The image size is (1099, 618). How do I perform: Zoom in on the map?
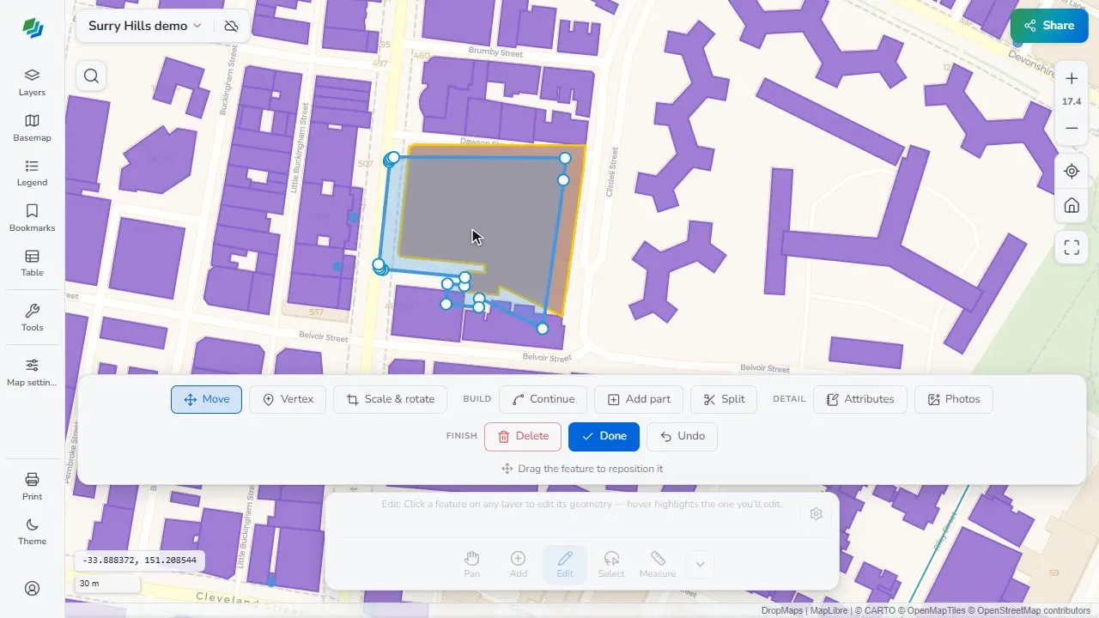coord(1072,79)
